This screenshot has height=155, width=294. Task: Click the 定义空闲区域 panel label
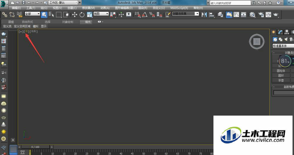pos(22,26)
